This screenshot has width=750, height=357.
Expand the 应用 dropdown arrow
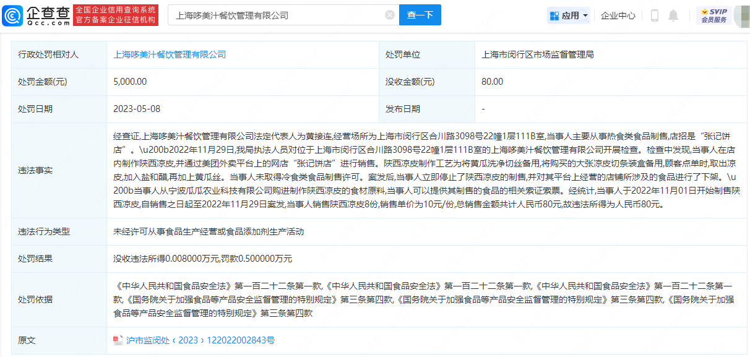point(585,15)
